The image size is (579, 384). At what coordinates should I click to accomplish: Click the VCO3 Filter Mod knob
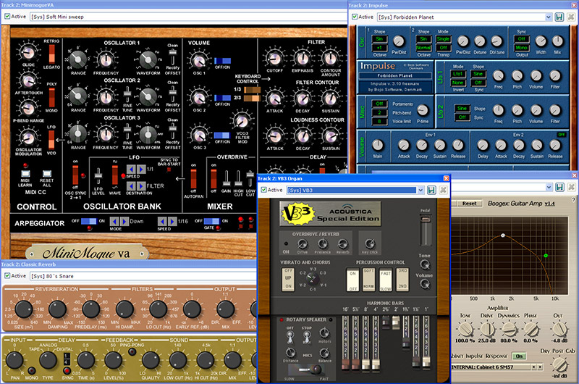(x=242, y=121)
